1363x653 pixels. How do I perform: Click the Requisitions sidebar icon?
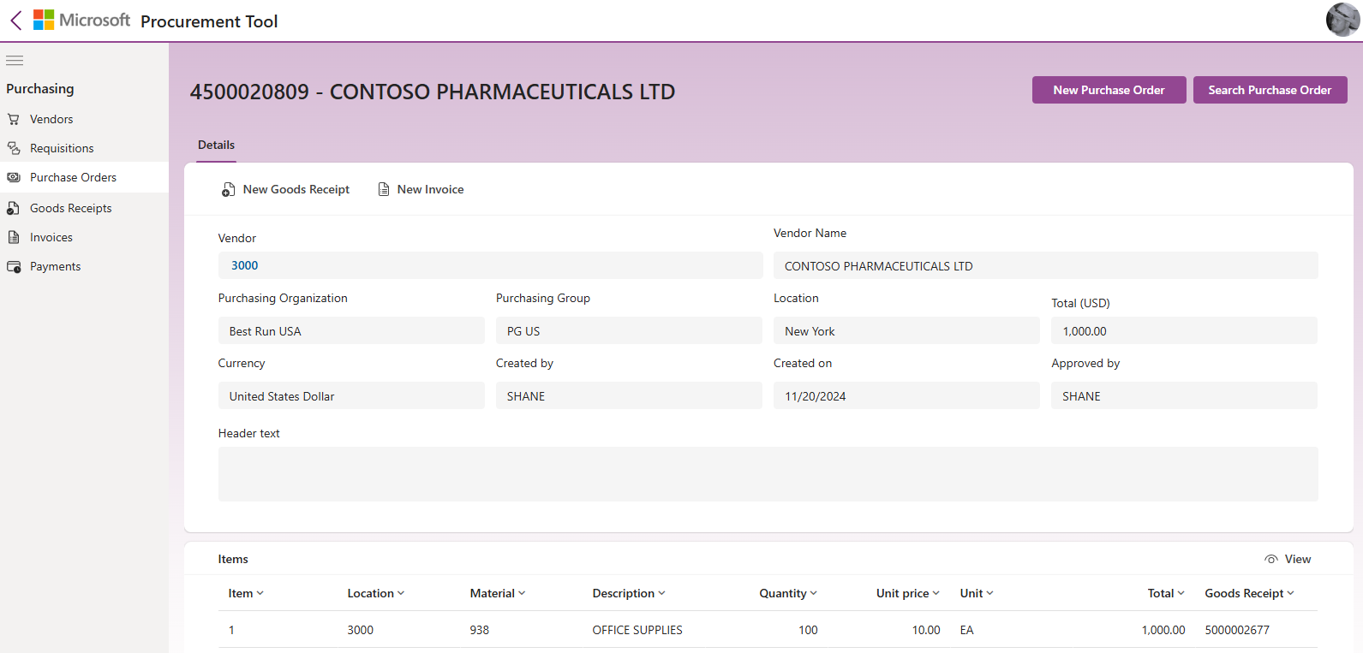pos(14,148)
